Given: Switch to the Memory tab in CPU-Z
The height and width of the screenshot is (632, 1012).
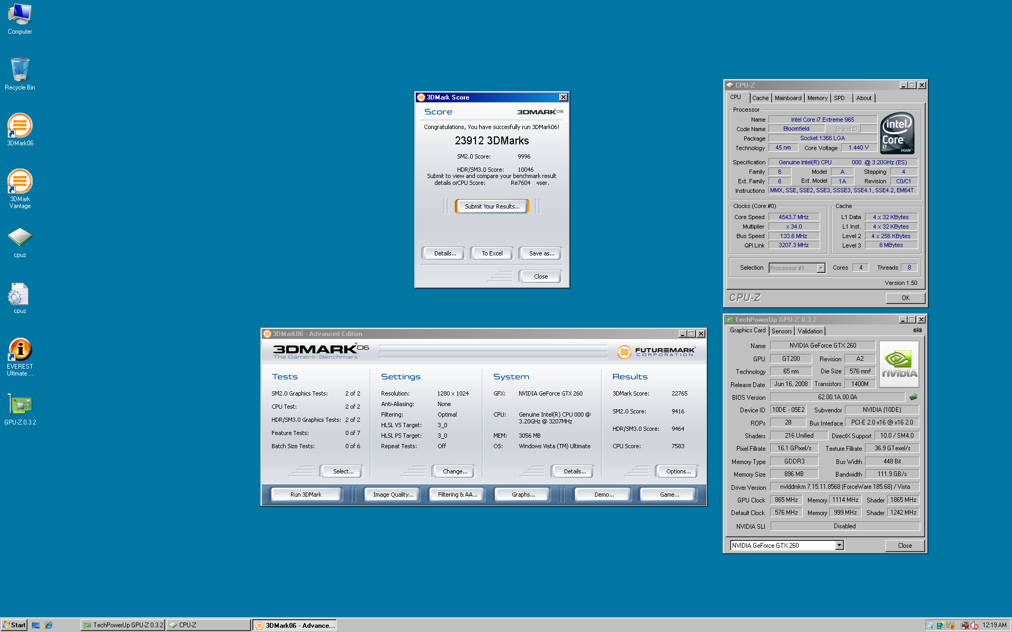Looking at the screenshot, I should [817, 98].
